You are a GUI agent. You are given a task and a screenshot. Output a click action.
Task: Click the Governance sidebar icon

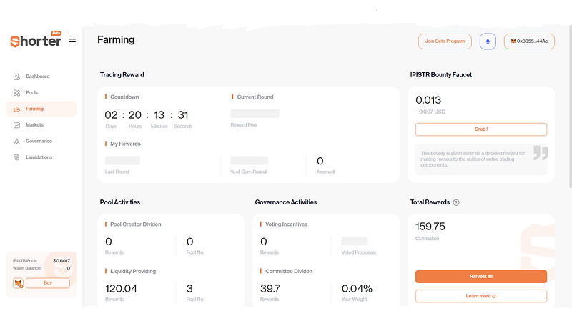coord(16,141)
